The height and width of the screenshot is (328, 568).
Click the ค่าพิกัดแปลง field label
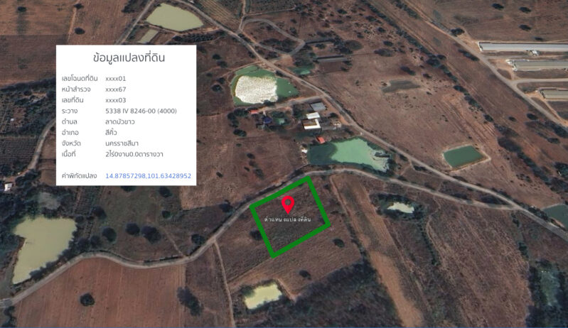(79, 176)
